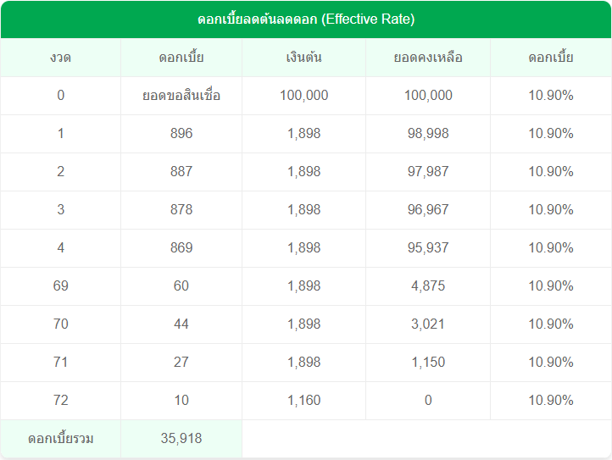Click the total interest value 35,918
612x460 pixels.
181,439
